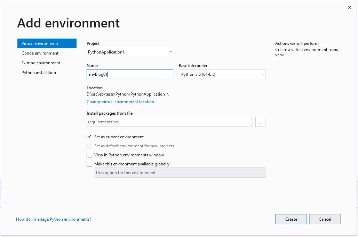
Task: Open the Python installation section
Action: click(x=39, y=73)
